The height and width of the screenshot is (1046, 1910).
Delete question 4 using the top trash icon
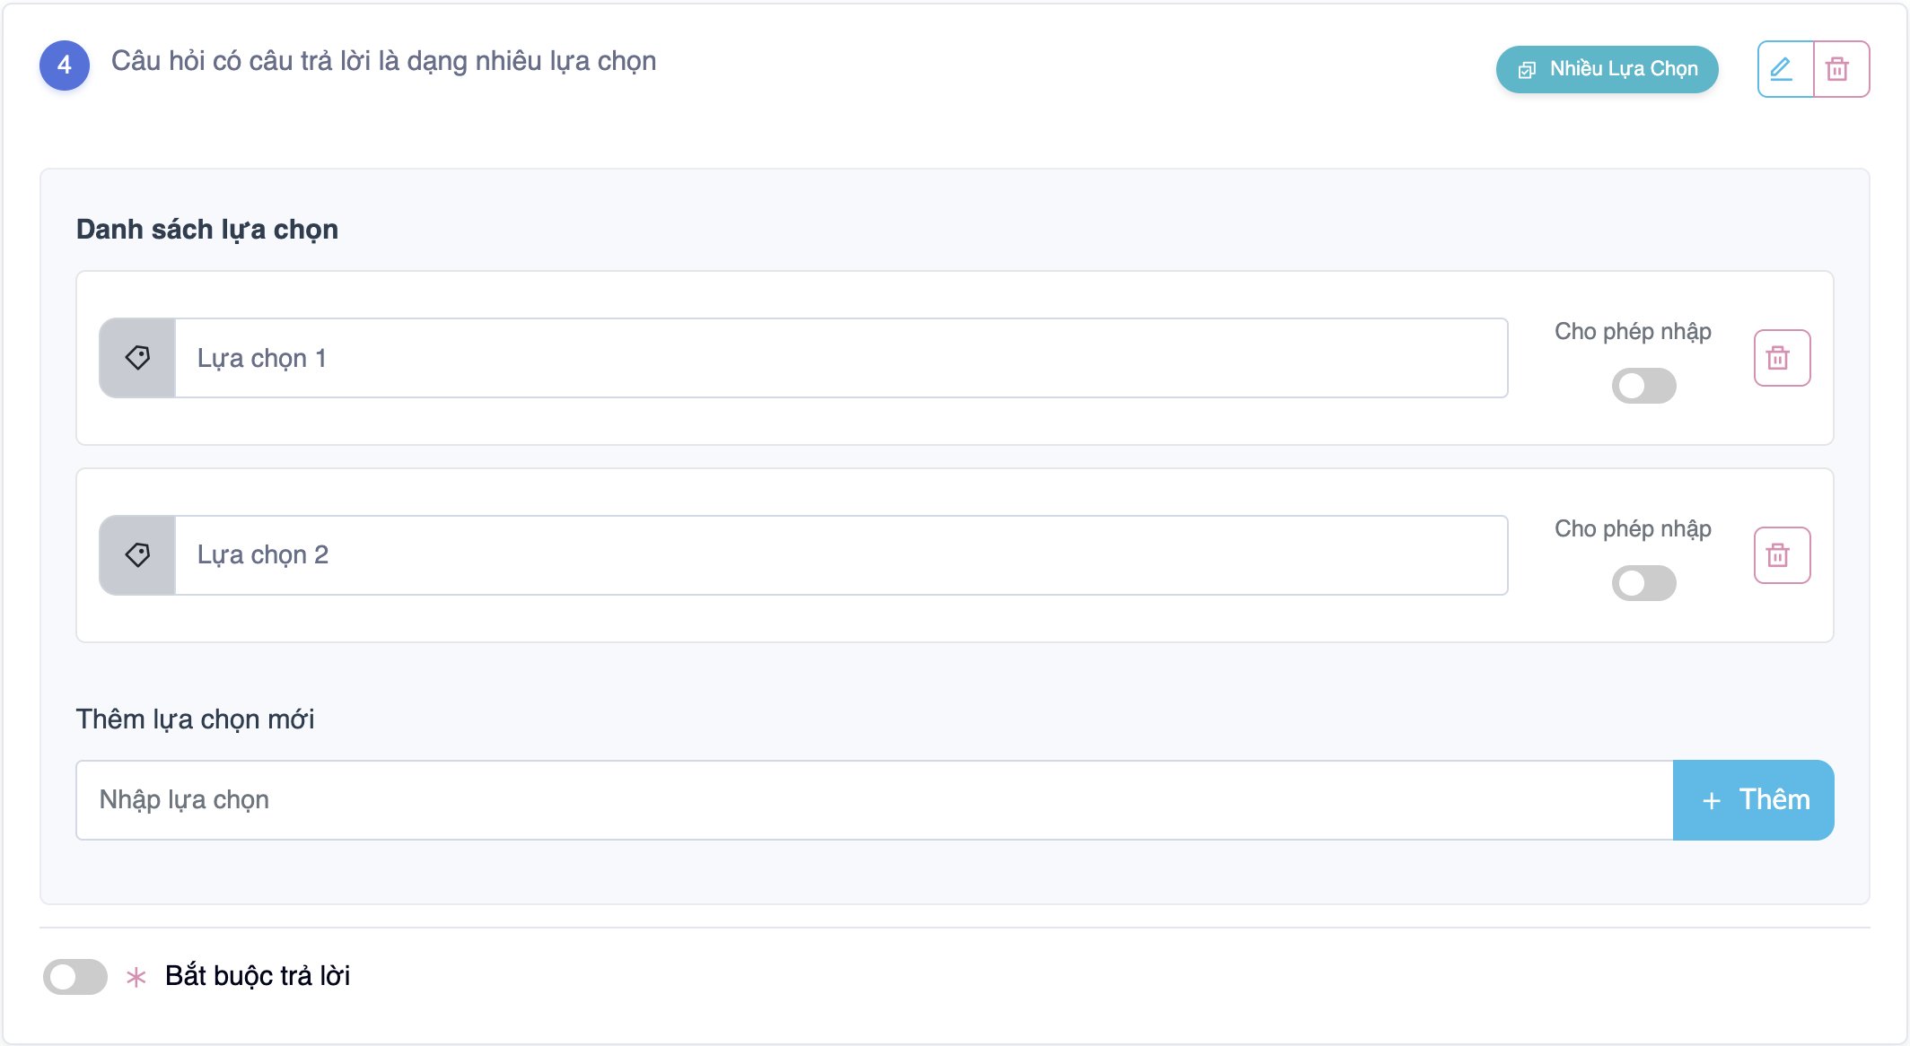(1840, 69)
